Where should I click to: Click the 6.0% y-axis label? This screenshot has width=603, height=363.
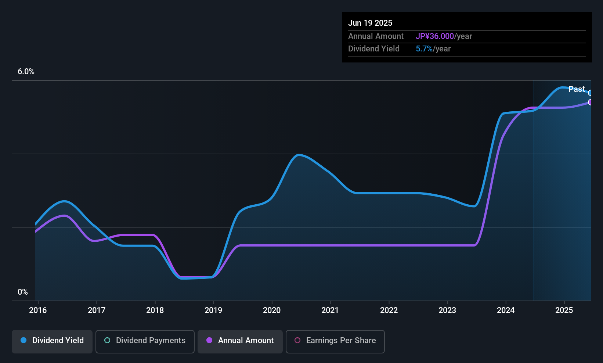click(x=26, y=72)
